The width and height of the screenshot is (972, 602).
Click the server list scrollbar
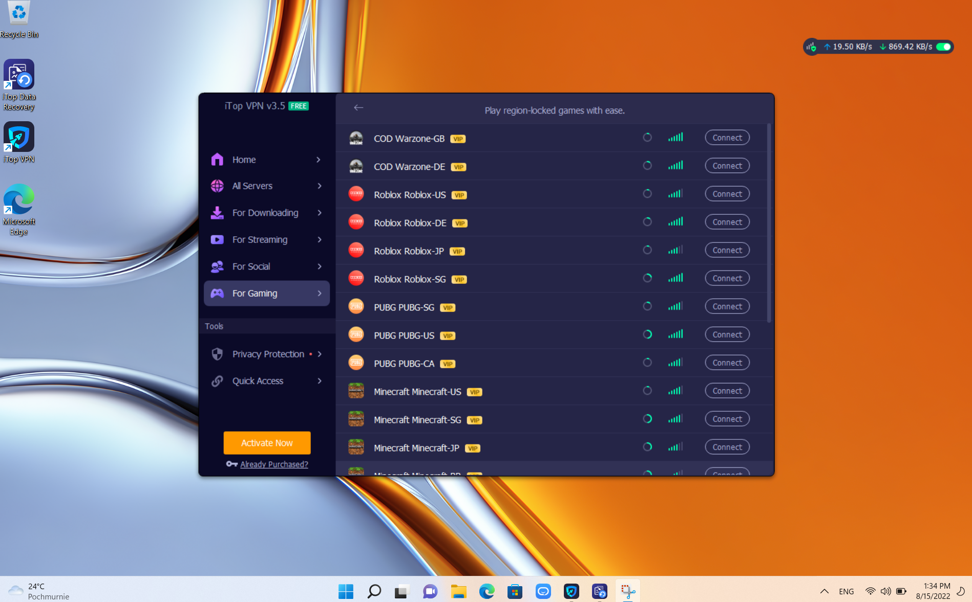(769, 223)
